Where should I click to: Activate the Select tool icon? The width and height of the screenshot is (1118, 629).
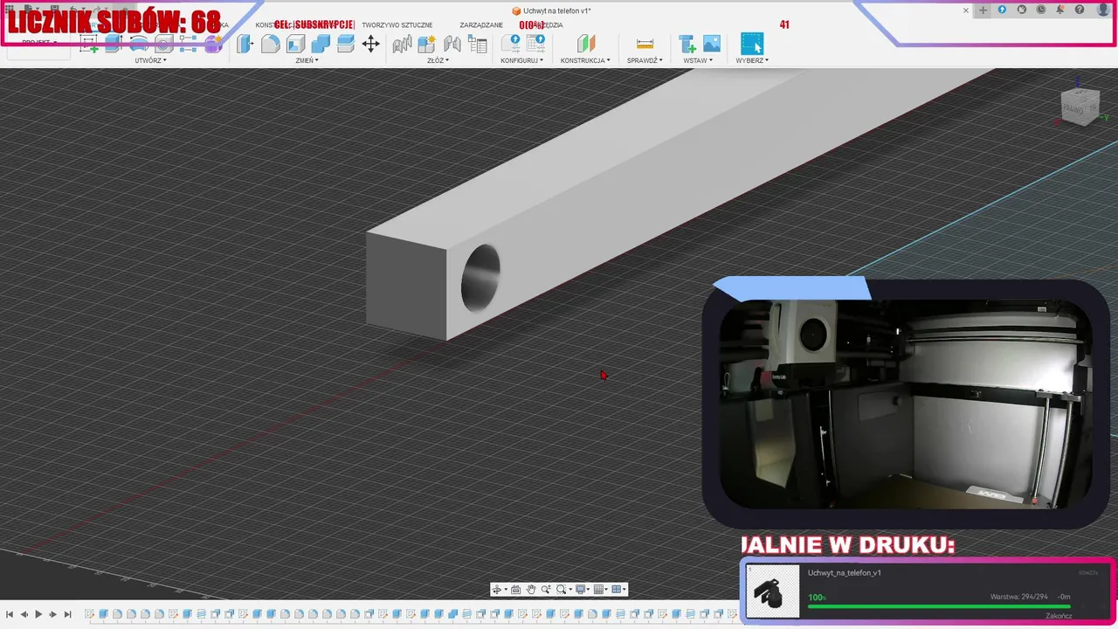pos(752,44)
